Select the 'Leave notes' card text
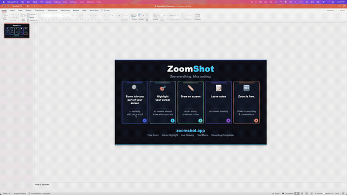 pyautogui.click(x=219, y=96)
